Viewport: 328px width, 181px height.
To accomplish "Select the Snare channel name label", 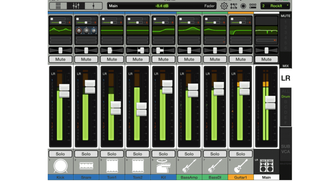I will click(x=86, y=178).
